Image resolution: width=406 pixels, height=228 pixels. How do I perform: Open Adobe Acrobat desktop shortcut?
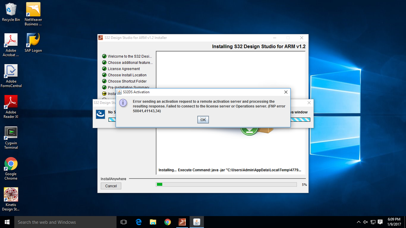11,45
